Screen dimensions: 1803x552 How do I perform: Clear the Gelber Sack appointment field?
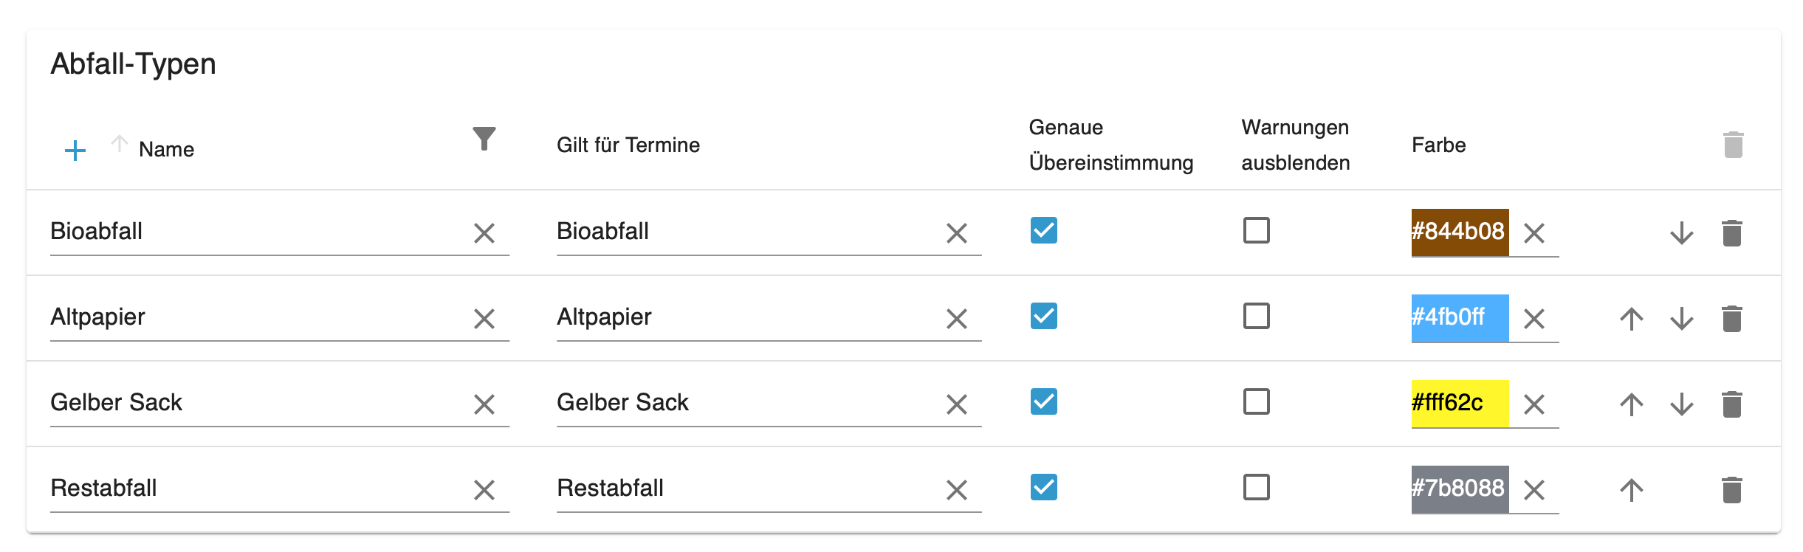pyautogui.click(x=957, y=404)
